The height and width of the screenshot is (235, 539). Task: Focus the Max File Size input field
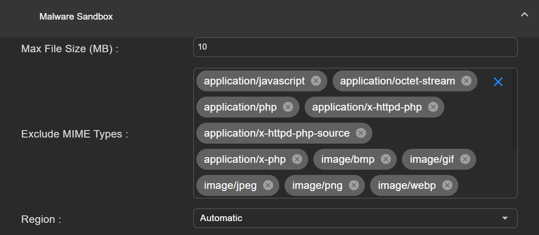point(355,47)
